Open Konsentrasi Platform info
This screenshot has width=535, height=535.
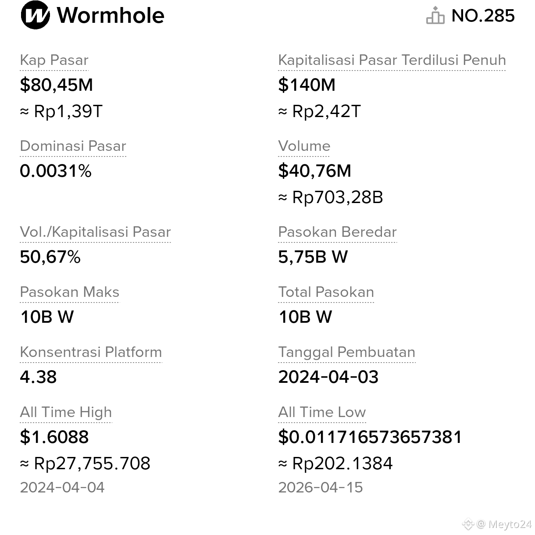tap(91, 352)
